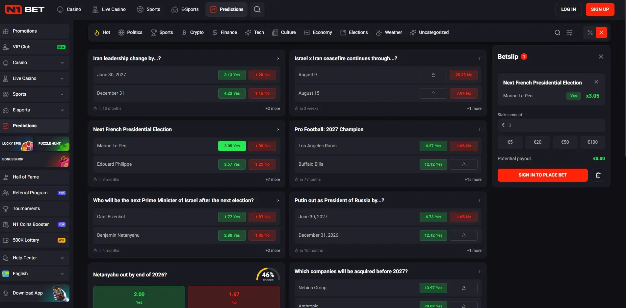626x308 pixels.
Task: Click the locked Yes for August 9
Action: tap(433, 75)
